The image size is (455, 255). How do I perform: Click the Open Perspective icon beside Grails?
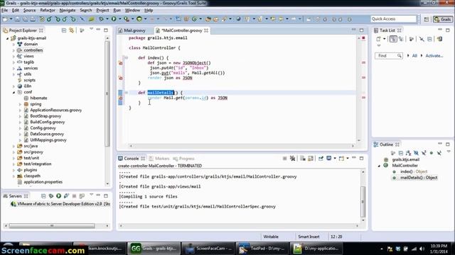point(427,19)
